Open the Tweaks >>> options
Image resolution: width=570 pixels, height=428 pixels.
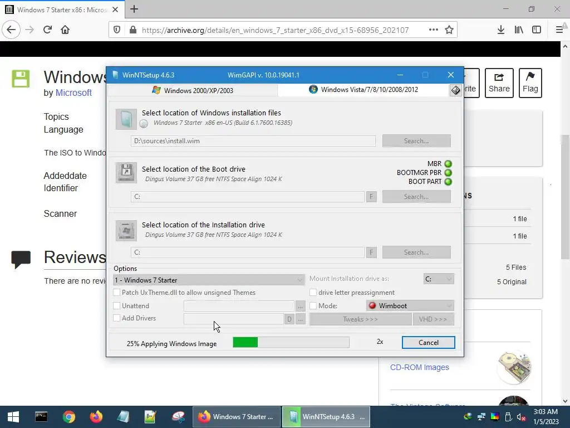coord(360,319)
